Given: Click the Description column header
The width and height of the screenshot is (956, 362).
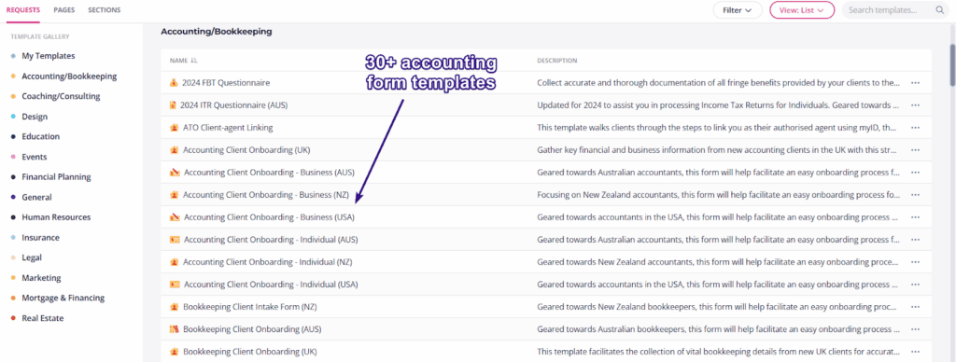Looking at the screenshot, I should 556,61.
